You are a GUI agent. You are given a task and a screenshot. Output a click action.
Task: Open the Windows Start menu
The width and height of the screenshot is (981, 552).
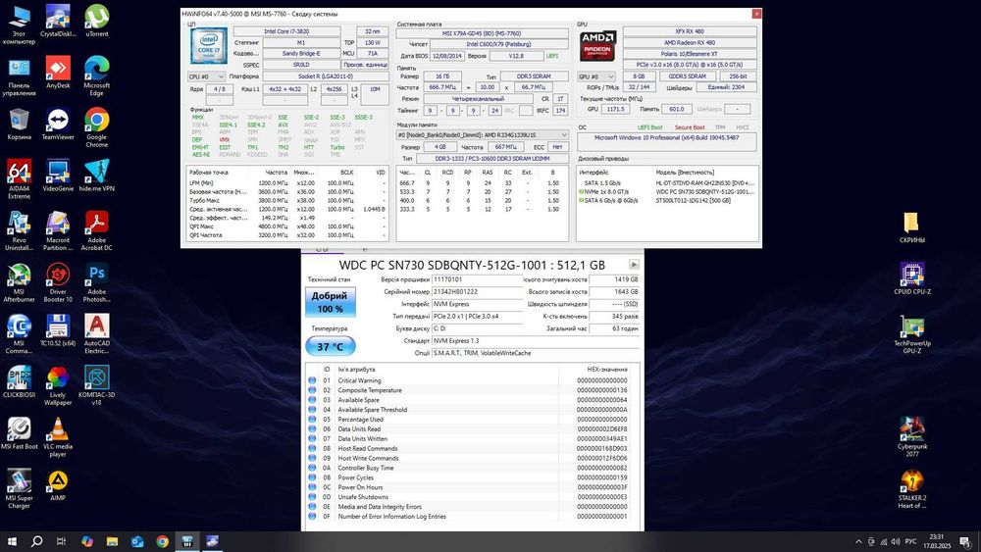click(x=11, y=541)
